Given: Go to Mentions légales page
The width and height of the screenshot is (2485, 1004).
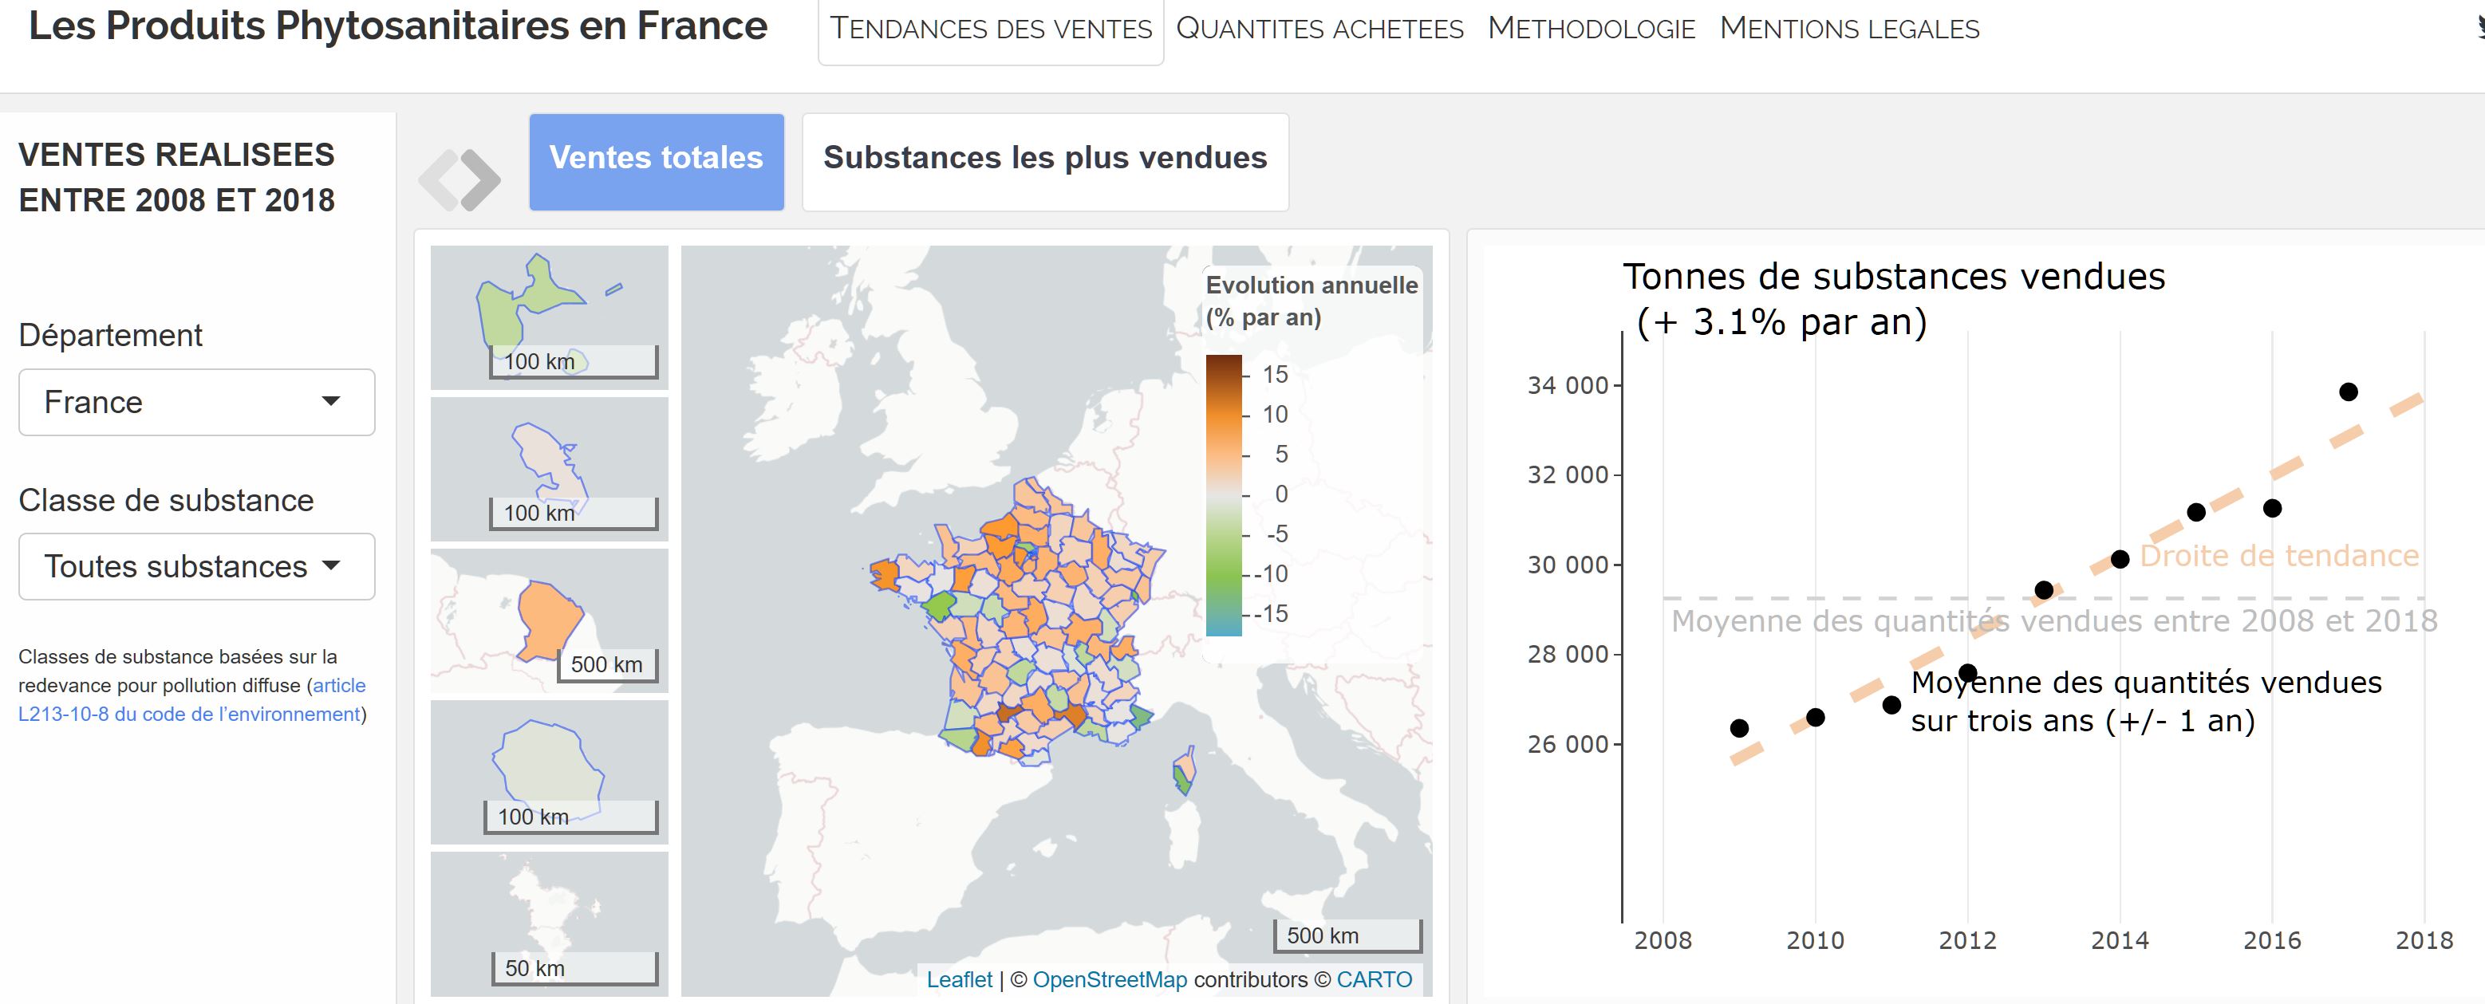Looking at the screenshot, I should coord(1849,29).
